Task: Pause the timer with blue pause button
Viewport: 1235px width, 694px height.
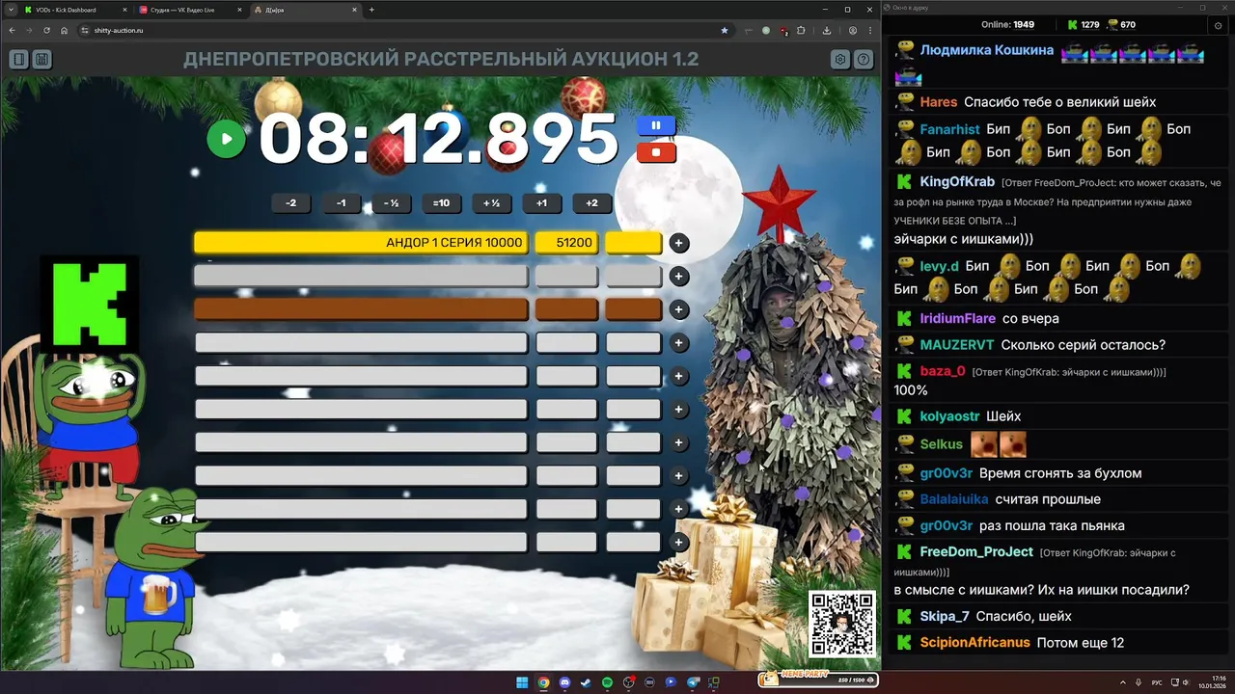Action: tap(656, 125)
